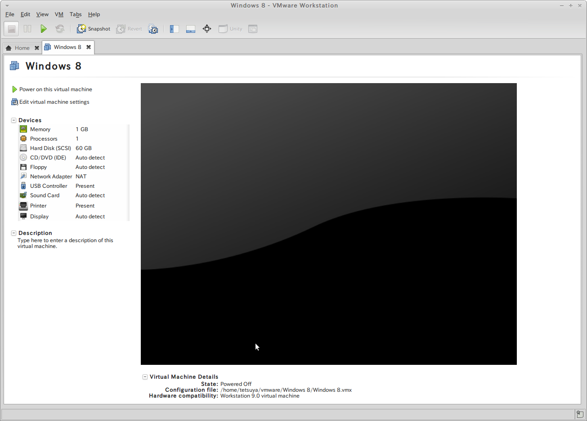Open the CD/DVD (IDE) device entry
587x421 pixels.
click(48, 158)
